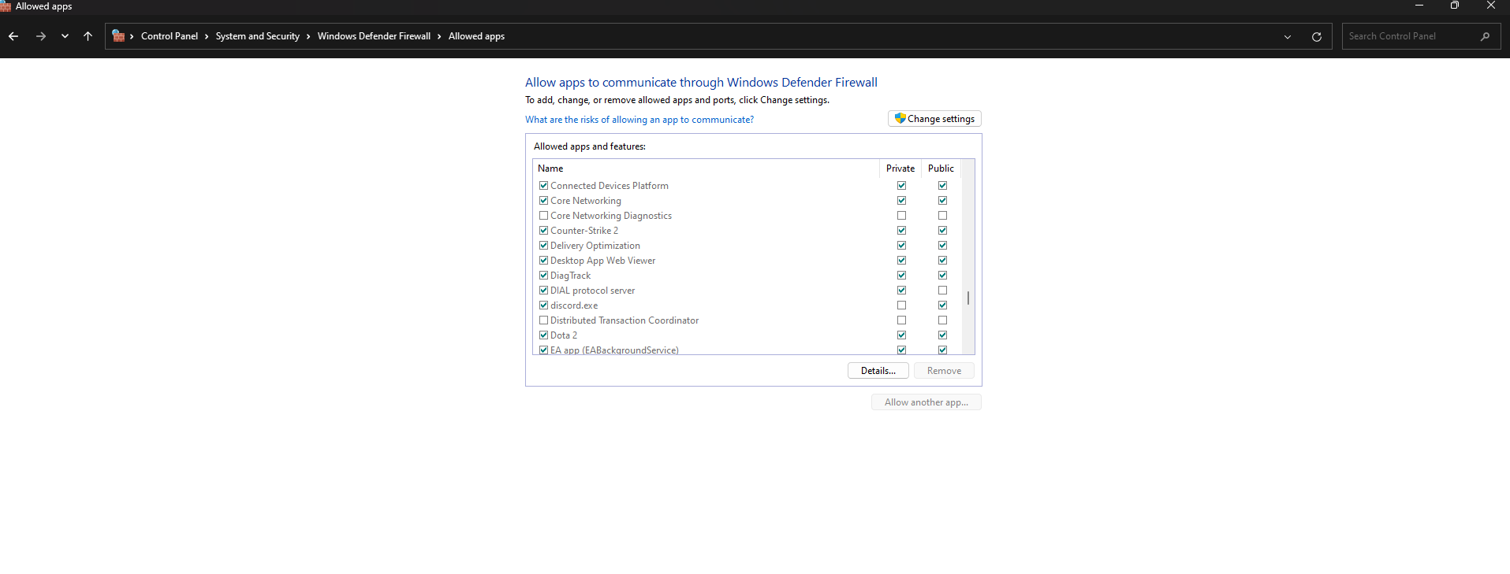
Task: Go back with the back arrow
Action: (x=13, y=36)
